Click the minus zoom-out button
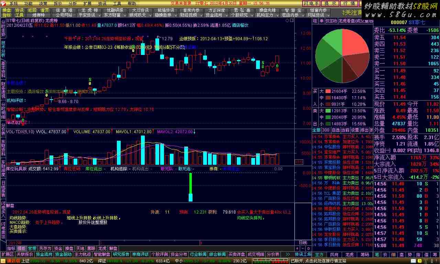This screenshot has width=440, height=264. 302,248
